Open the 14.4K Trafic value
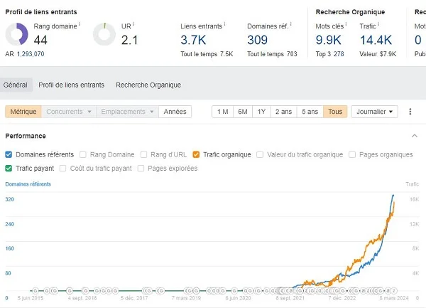This screenshot has height=308, width=426. point(376,41)
